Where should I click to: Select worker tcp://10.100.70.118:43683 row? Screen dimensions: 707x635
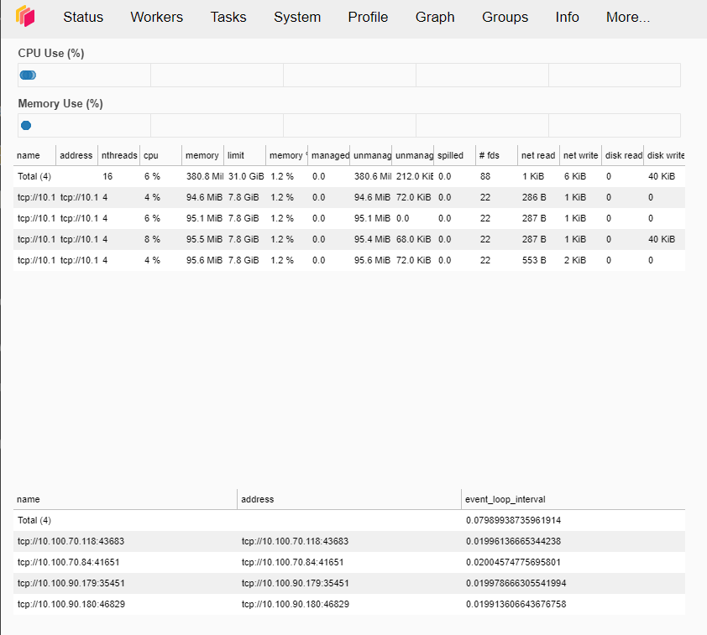(x=71, y=541)
